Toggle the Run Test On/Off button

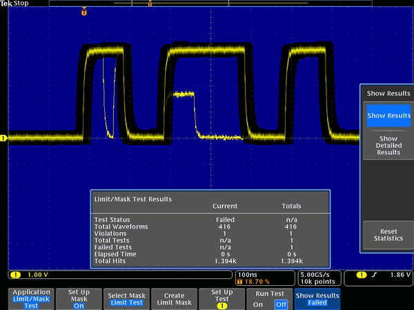(270, 299)
